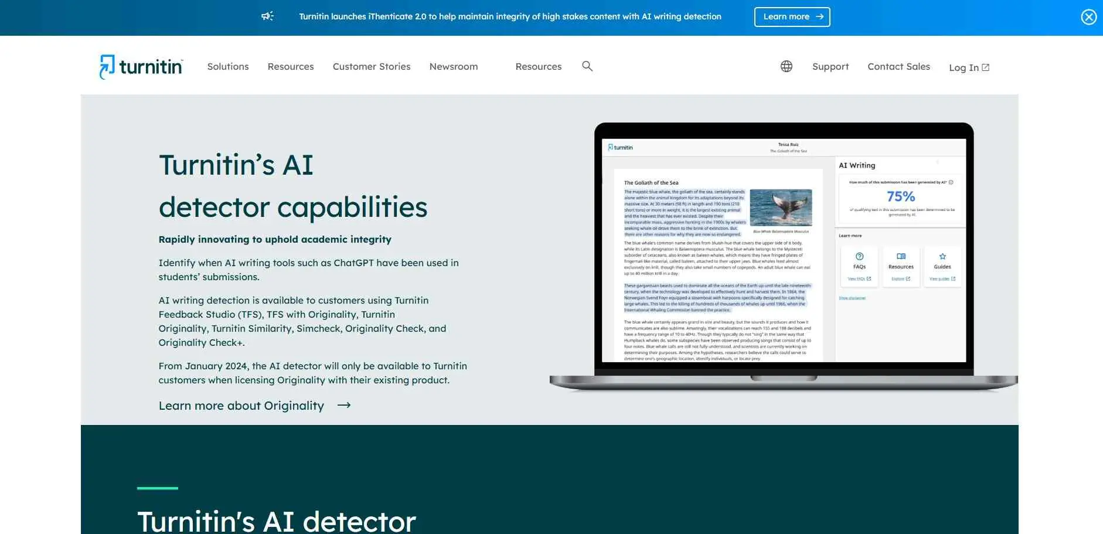Close the announcement banner with X icon
The image size is (1103, 534).
click(1088, 17)
